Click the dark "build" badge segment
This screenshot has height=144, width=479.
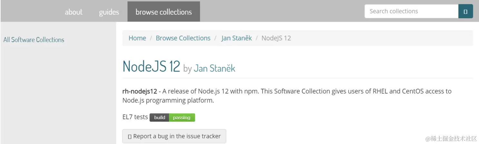[x=160, y=118]
